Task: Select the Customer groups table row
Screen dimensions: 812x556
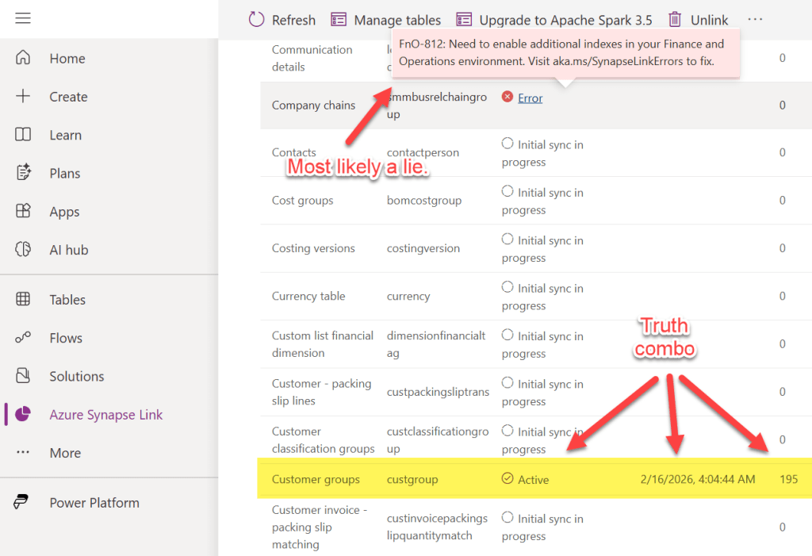Action: 316,479
